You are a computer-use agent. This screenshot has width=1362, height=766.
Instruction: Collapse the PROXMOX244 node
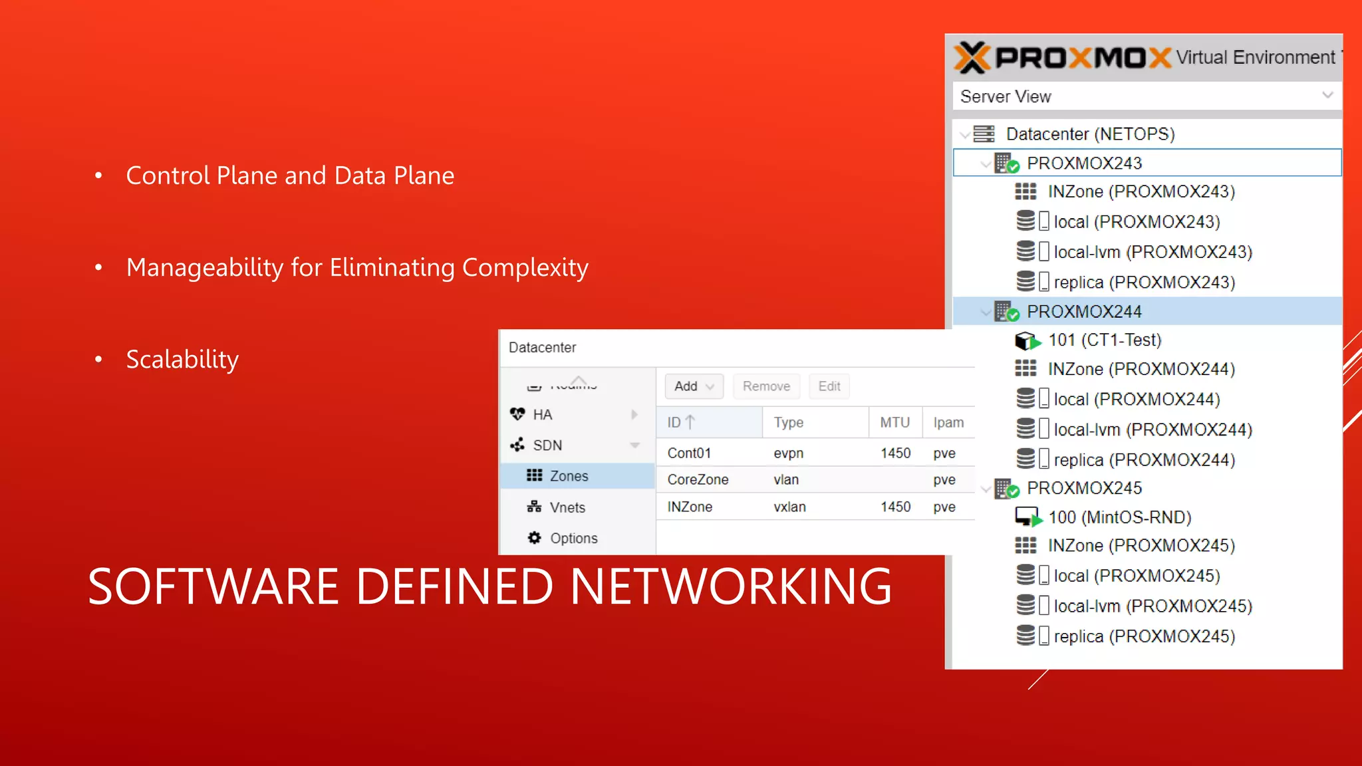click(986, 312)
